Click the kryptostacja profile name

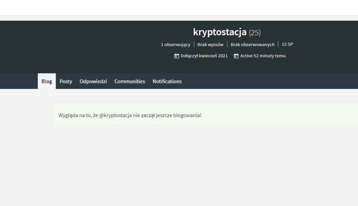(220, 32)
